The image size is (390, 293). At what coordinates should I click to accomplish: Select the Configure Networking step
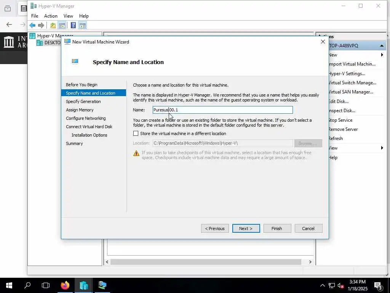(x=86, y=118)
